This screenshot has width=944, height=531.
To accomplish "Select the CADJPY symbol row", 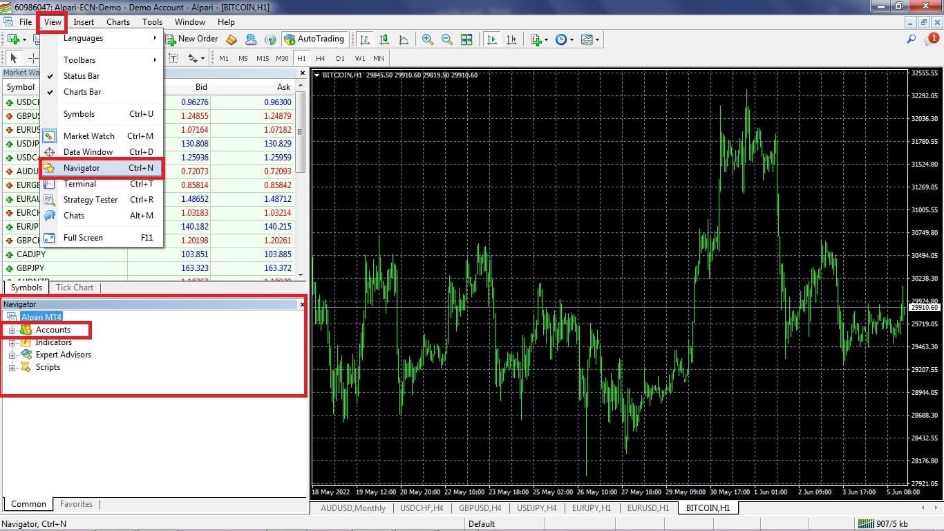I will pyautogui.click(x=149, y=254).
